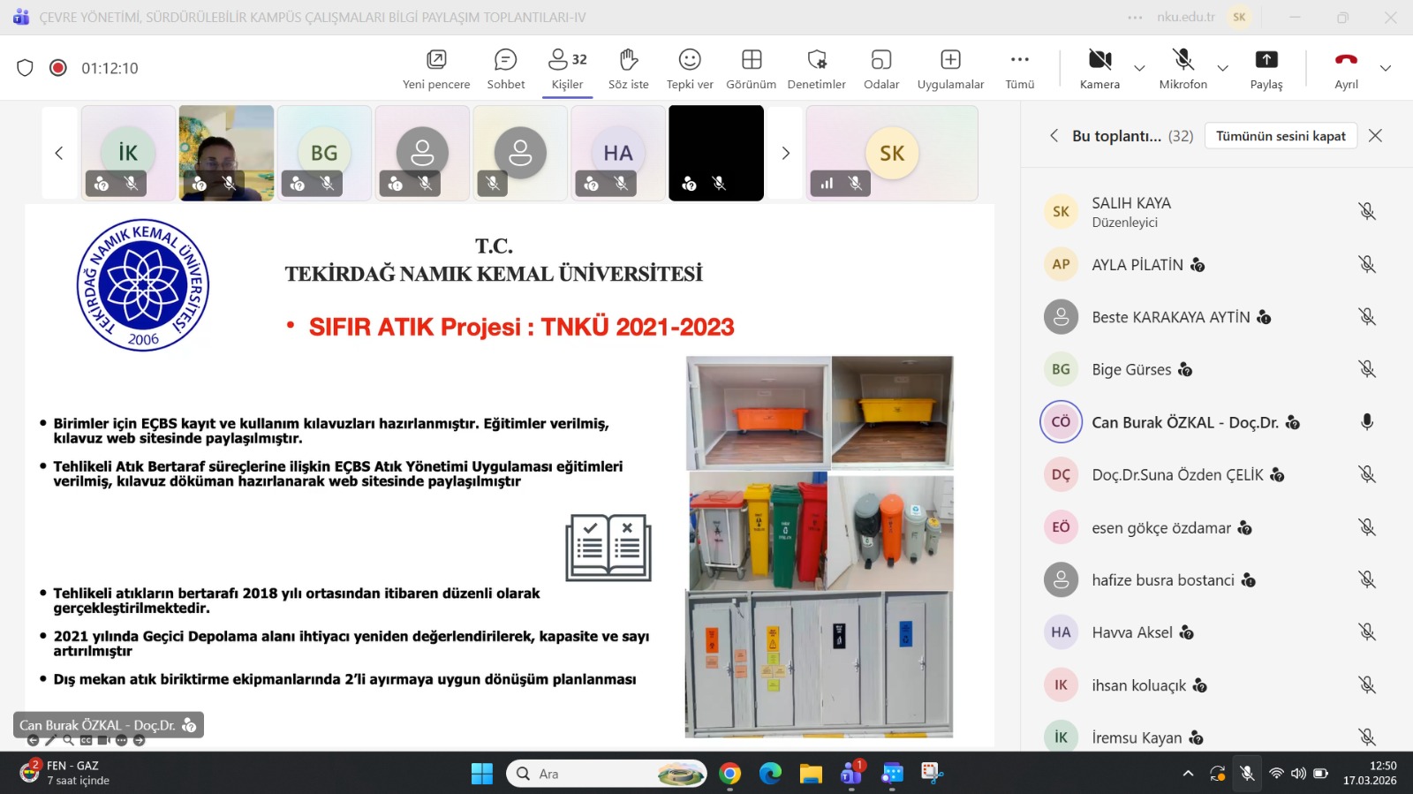
Task: Open Microsoft Edge from taskbar
Action: click(x=770, y=774)
